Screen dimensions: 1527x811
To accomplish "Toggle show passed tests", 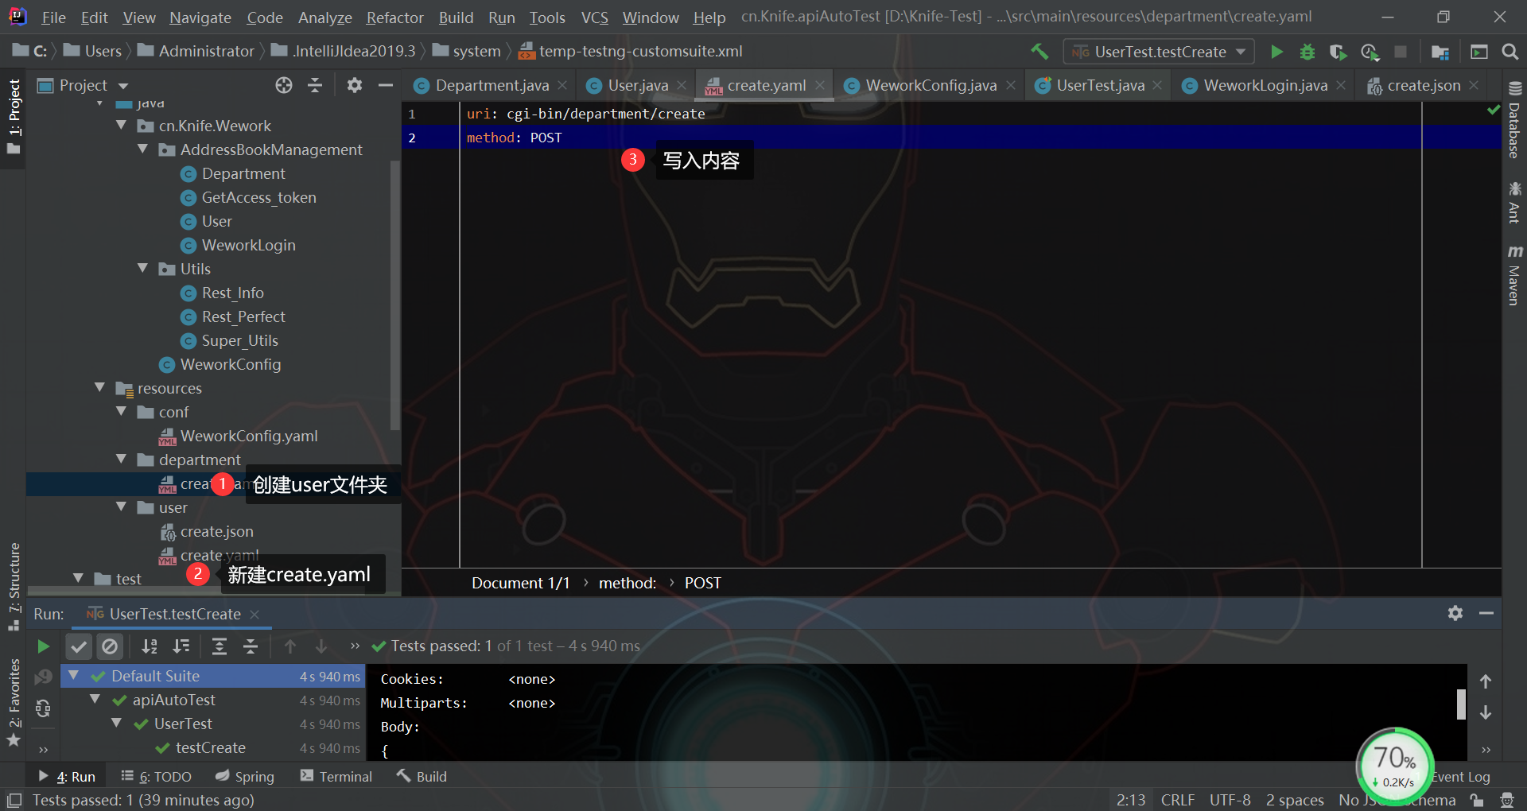I will click(x=79, y=646).
